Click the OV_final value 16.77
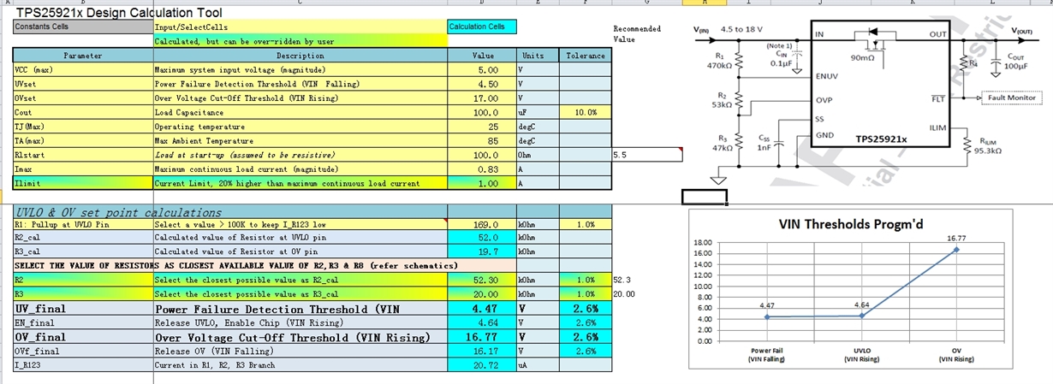The width and height of the screenshot is (1053, 384). 482,337
